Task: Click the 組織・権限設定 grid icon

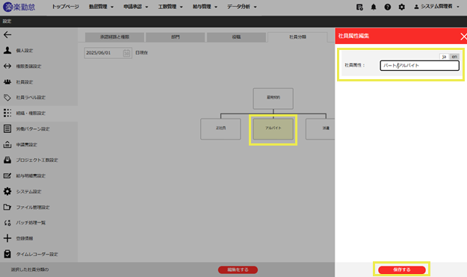Action: coord(7,113)
